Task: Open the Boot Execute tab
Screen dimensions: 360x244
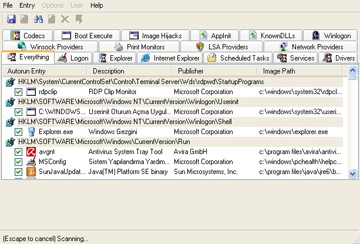Action: coord(87,35)
